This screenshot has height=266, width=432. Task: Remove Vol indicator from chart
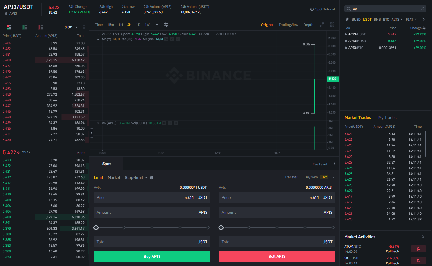(176, 123)
